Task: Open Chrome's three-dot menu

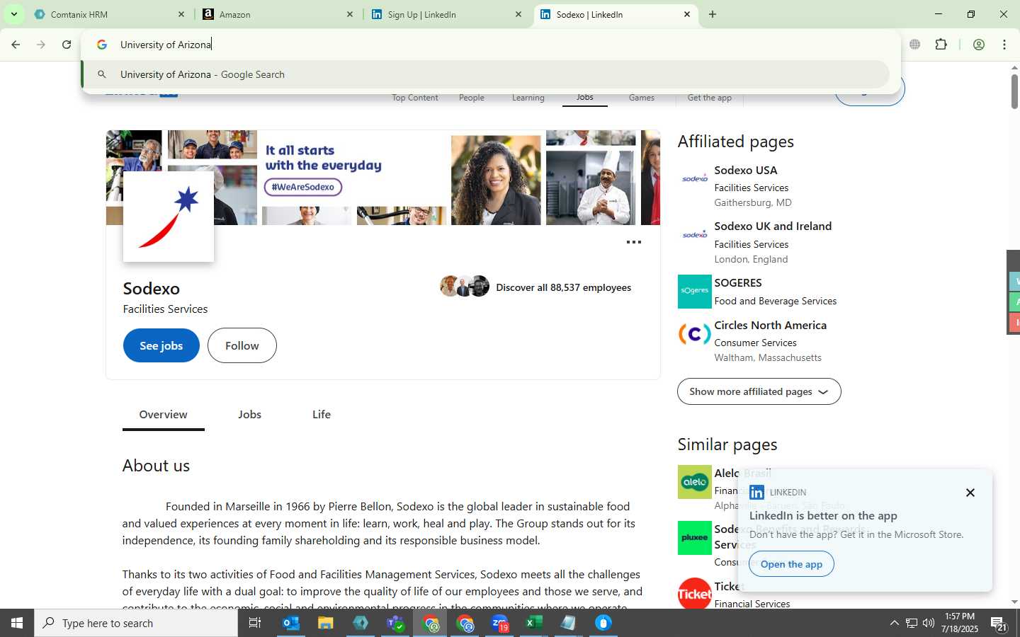Action: [1004, 45]
